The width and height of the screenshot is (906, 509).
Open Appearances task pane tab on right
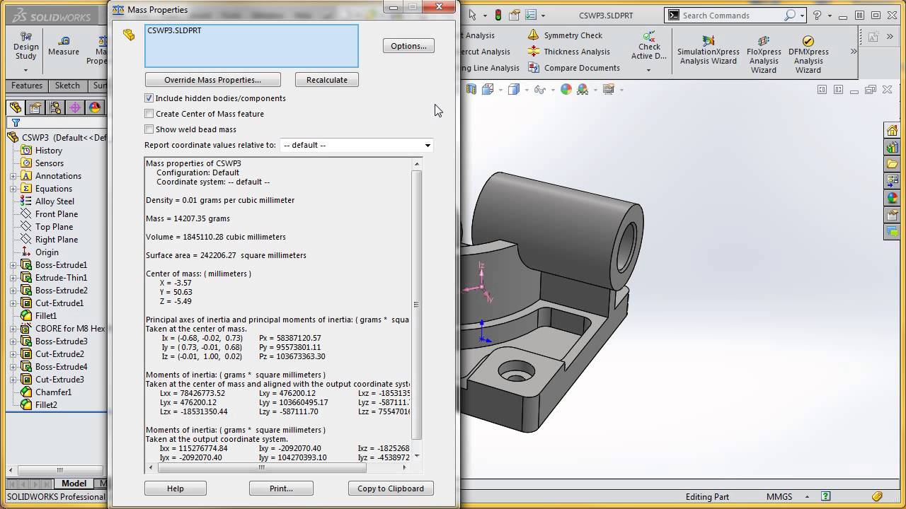[892, 198]
